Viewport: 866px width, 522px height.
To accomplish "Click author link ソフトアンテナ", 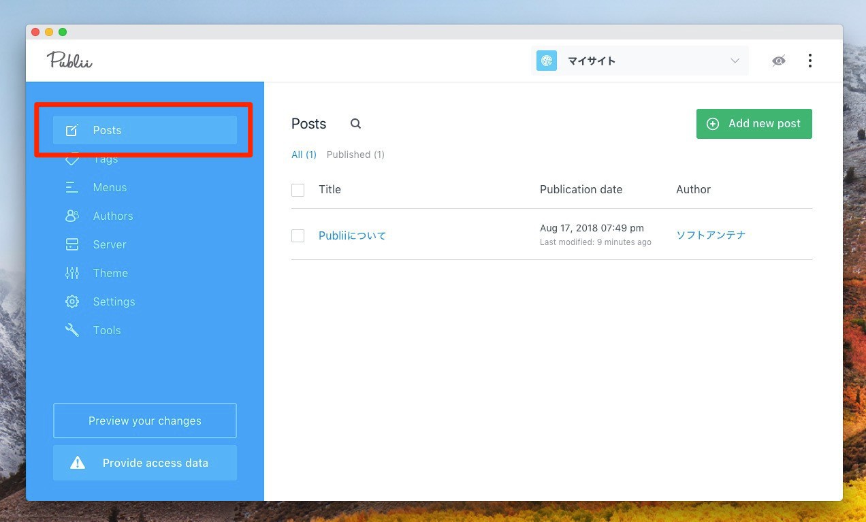I will click(711, 235).
